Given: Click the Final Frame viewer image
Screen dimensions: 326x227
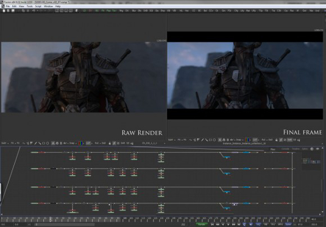Looking at the screenshot, I should click(245, 75).
